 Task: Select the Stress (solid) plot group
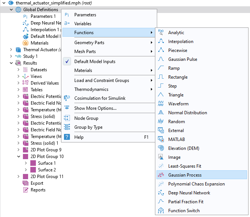point(43,116)
